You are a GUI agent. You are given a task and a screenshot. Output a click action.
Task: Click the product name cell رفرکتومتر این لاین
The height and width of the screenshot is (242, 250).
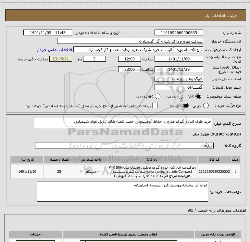tap(152, 172)
